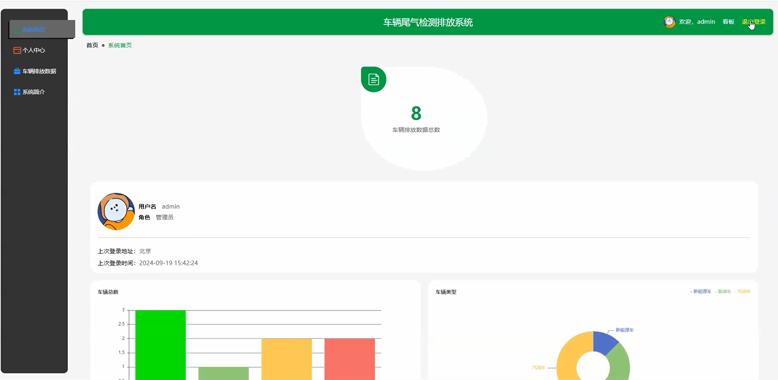The width and height of the screenshot is (778, 380).
Task: Click the last login address 北京
Action: [145, 251]
